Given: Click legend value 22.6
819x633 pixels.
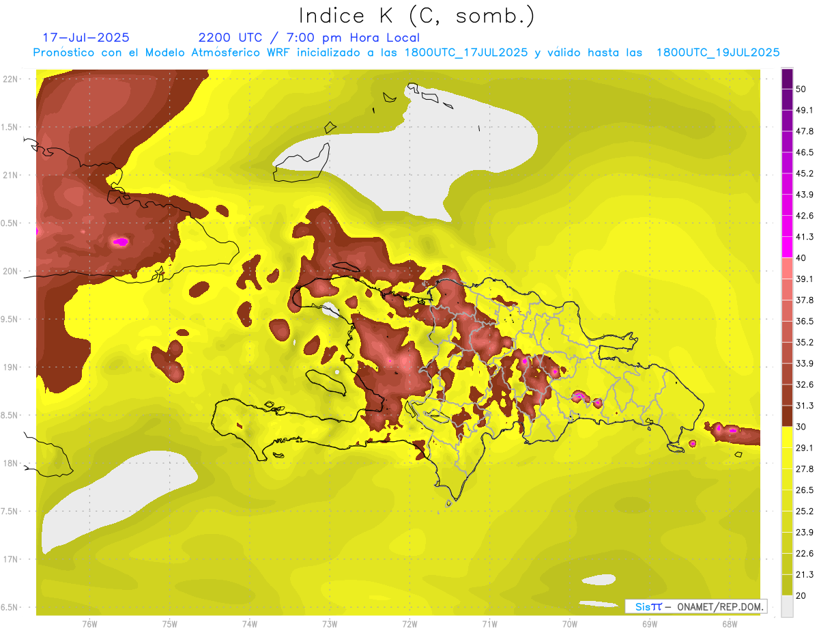Looking at the screenshot, I should pyautogui.click(x=804, y=554).
